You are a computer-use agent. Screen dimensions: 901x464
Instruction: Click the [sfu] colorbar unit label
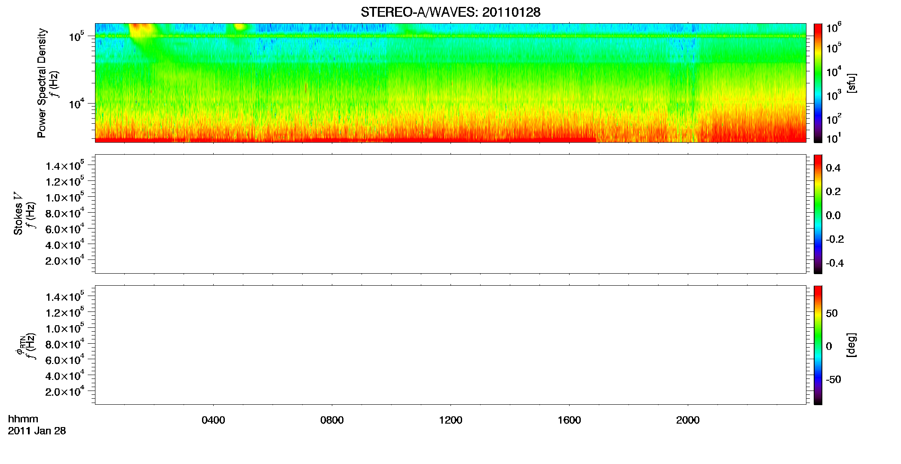click(x=852, y=83)
